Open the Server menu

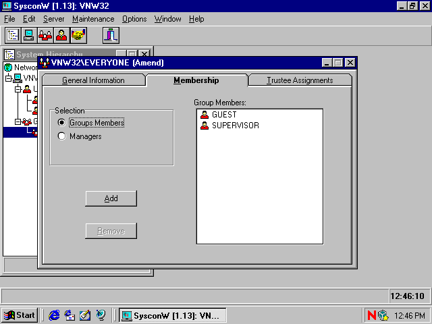pyautogui.click(x=54, y=19)
